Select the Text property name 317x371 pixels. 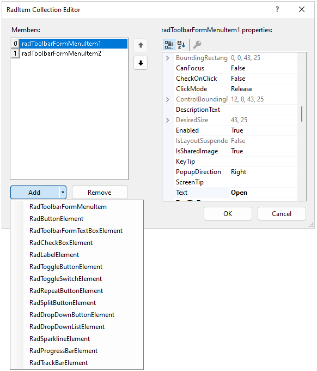[201, 193]
